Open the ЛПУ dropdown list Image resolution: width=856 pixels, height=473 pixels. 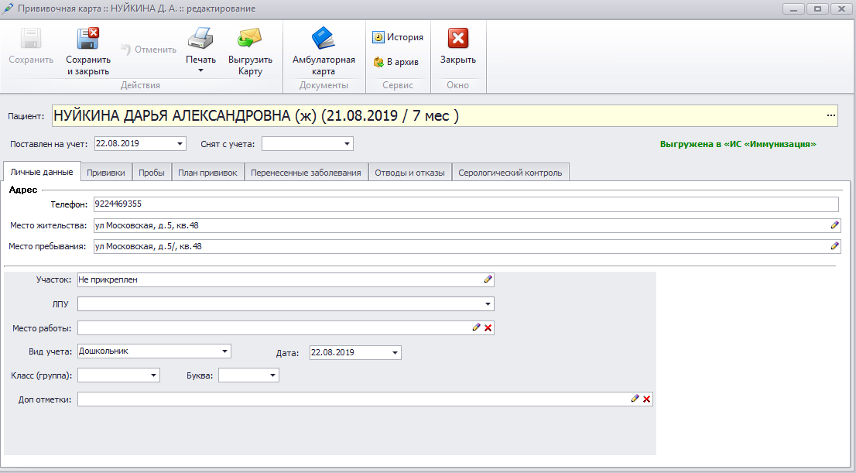coord(488,304)
